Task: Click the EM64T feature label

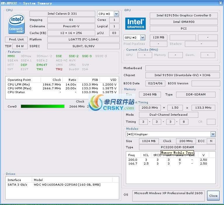Action: [42, 65]
